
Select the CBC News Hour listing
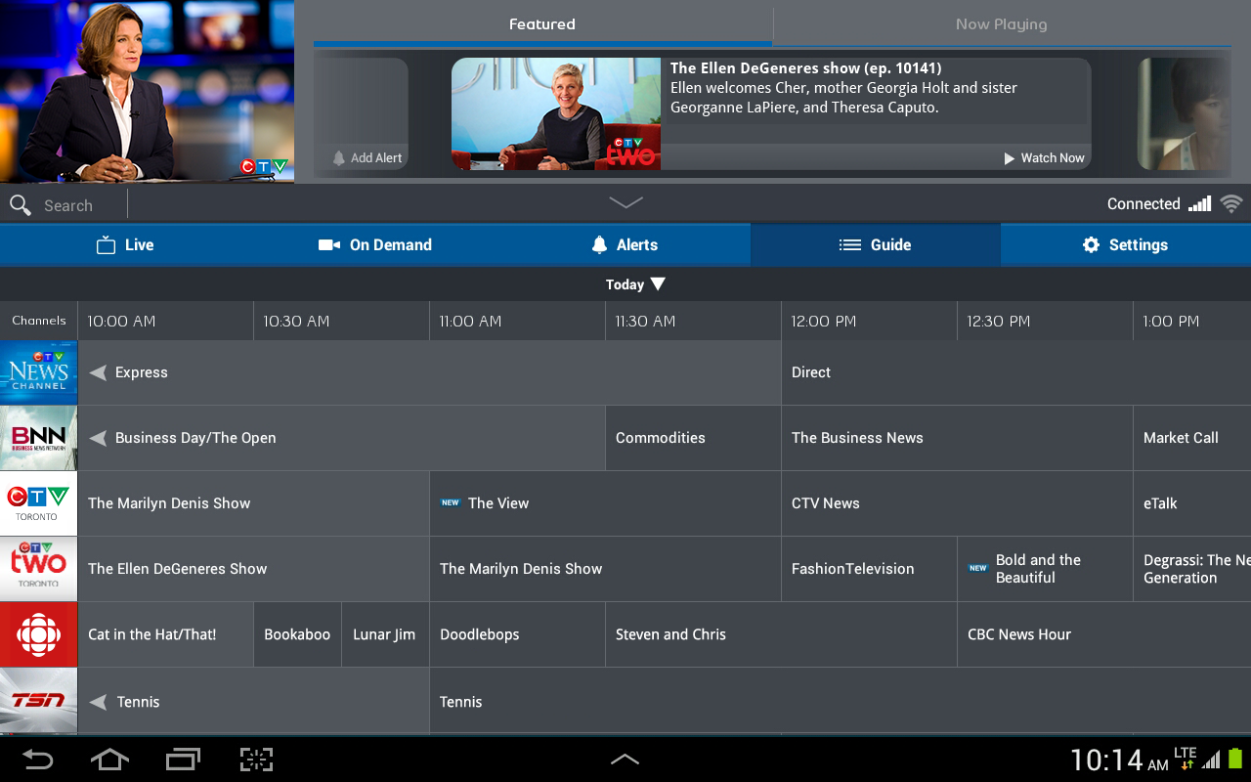point(1104,634)
